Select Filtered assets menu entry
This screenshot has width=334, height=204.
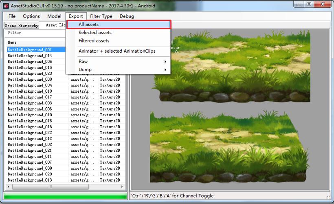94,40
